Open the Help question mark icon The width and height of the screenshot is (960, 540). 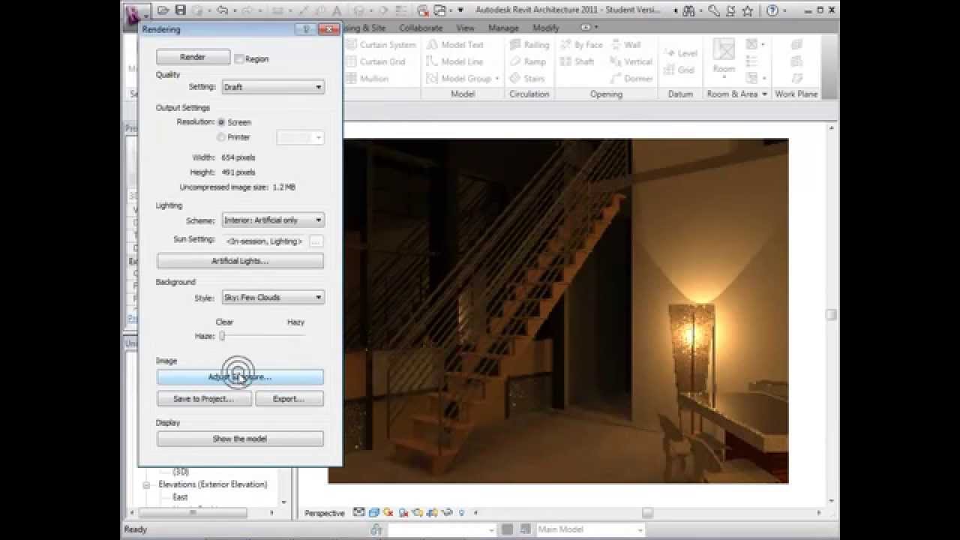coord(772,10)
